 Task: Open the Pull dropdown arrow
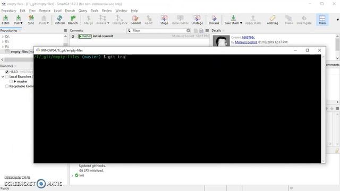pos(21,23)
